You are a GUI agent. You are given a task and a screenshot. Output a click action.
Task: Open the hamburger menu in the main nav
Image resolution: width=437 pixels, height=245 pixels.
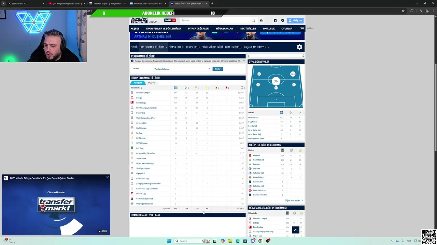[302, 29]
